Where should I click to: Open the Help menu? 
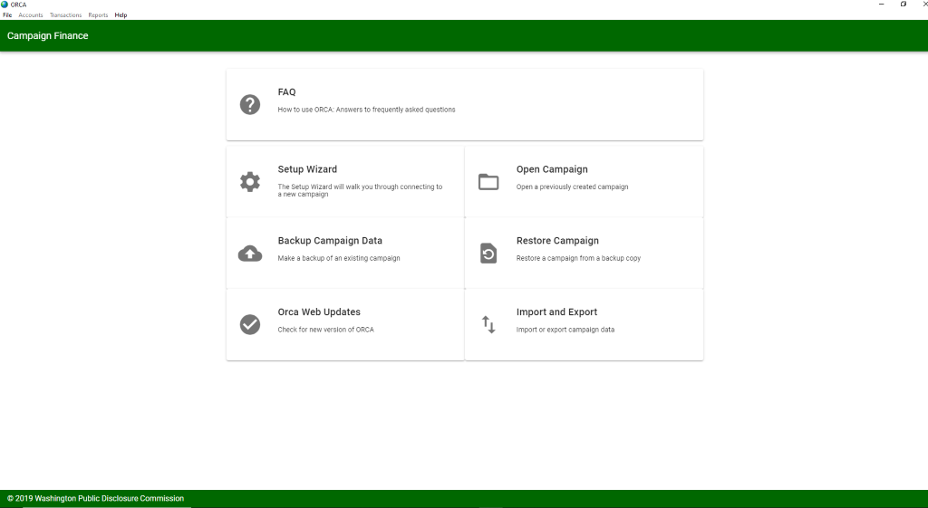[x=121, y=14]
